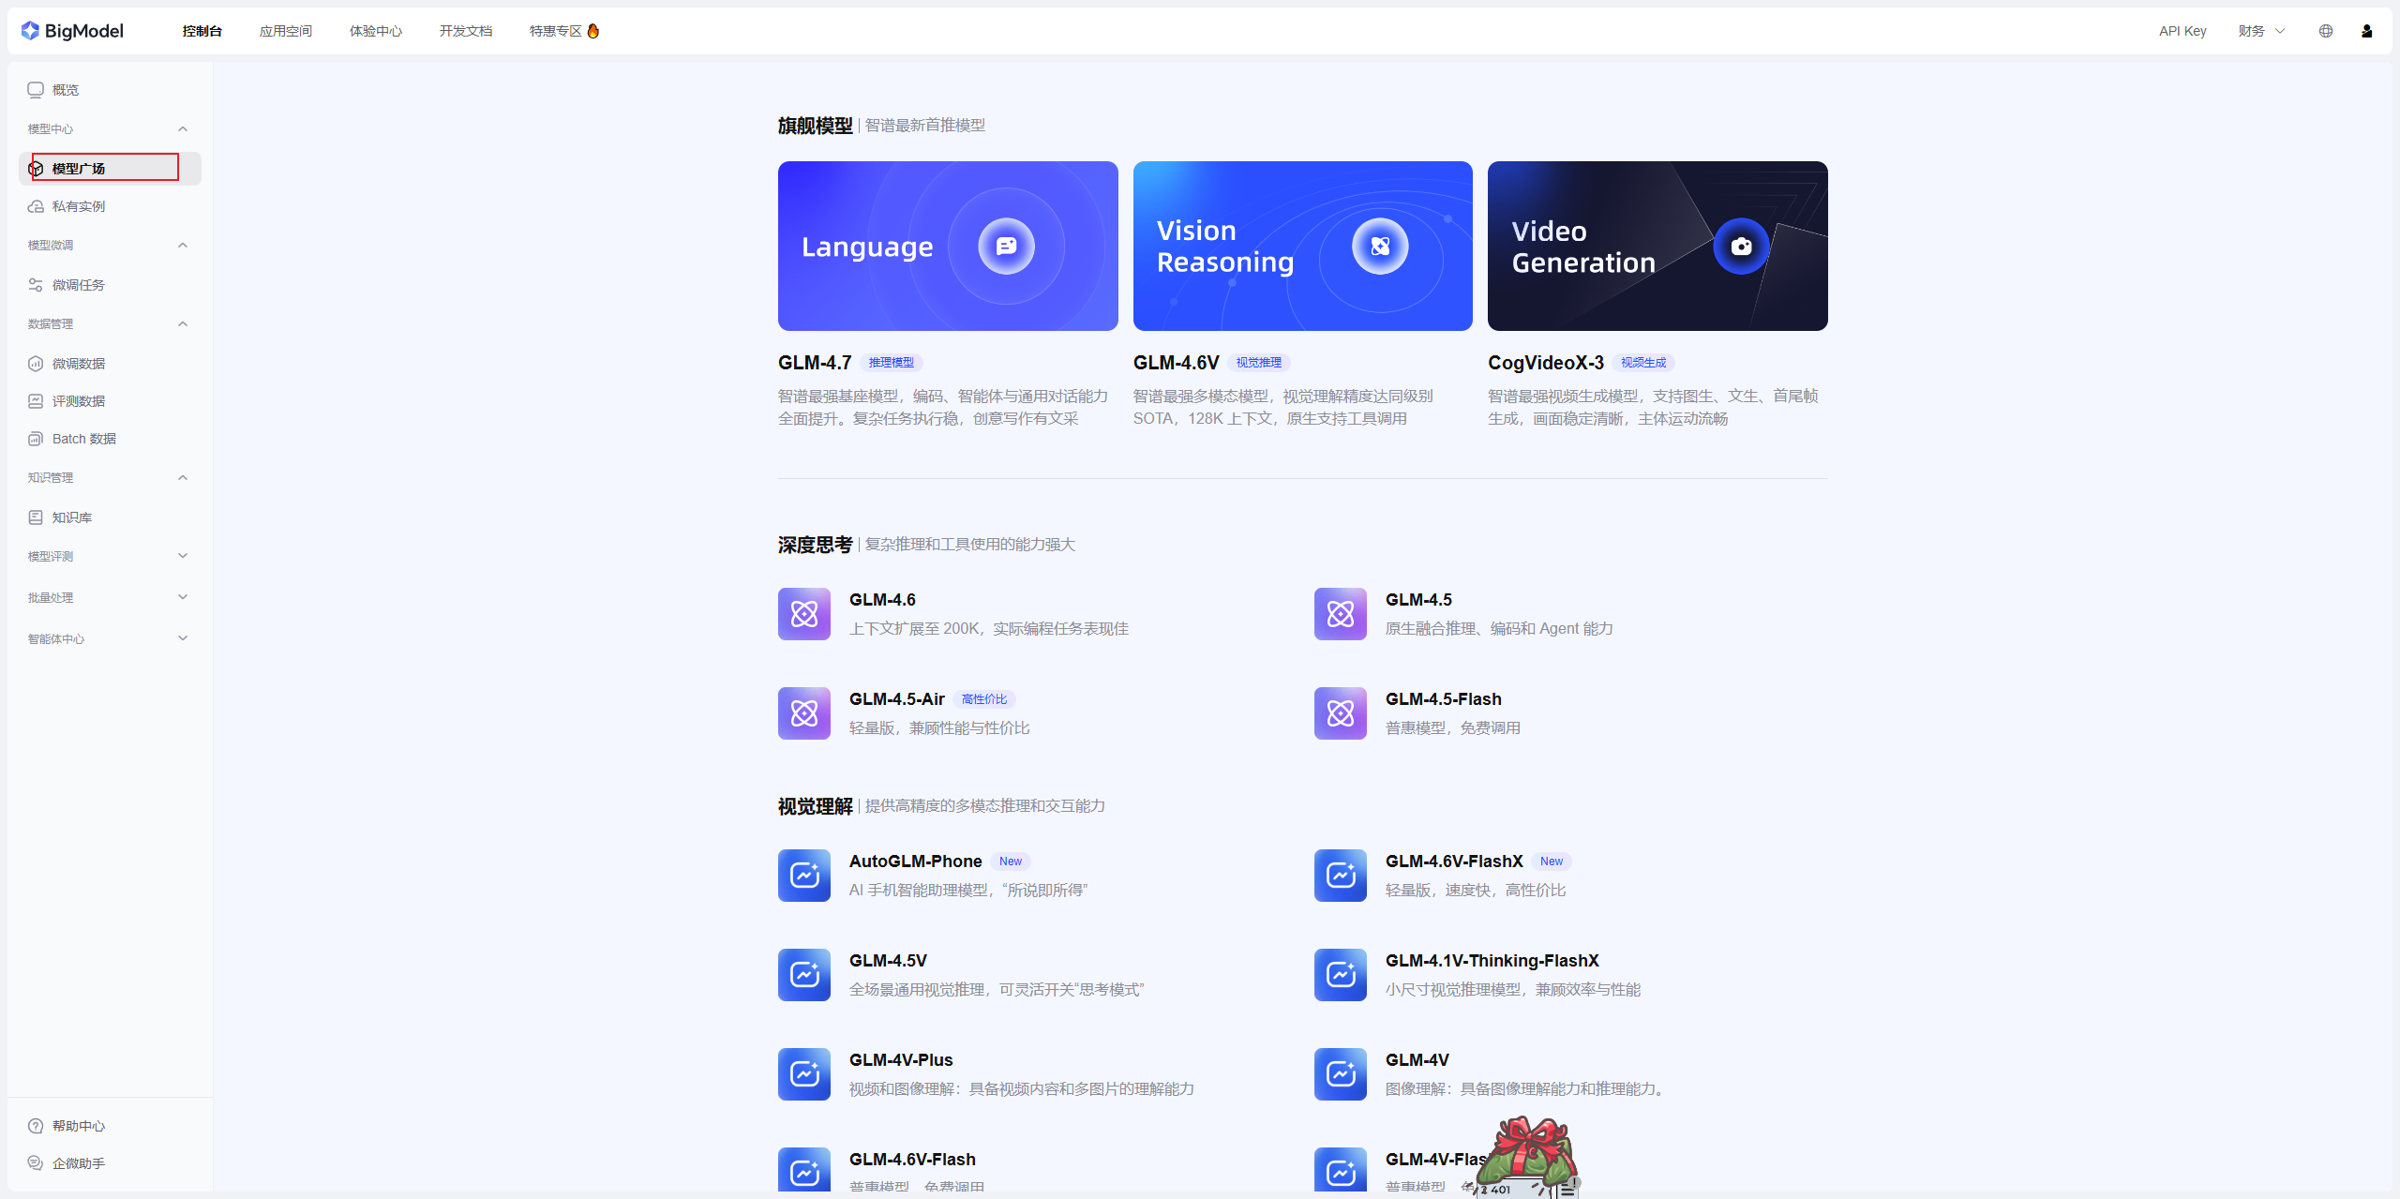Expand the 智能体中心 sidebar section
This screenshot has height=1199, width=2400.
click(183, 638)
